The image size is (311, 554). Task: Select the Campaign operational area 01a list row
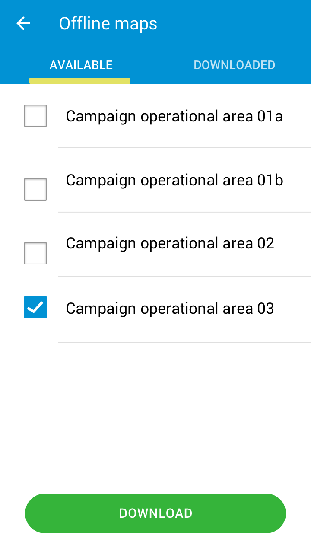pos(174,116)
